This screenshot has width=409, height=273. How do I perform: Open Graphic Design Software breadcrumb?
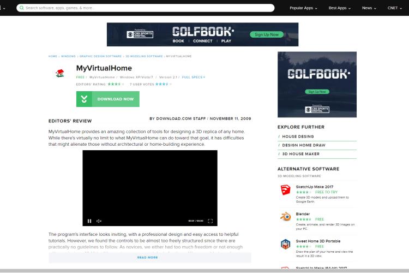(100, 56)
